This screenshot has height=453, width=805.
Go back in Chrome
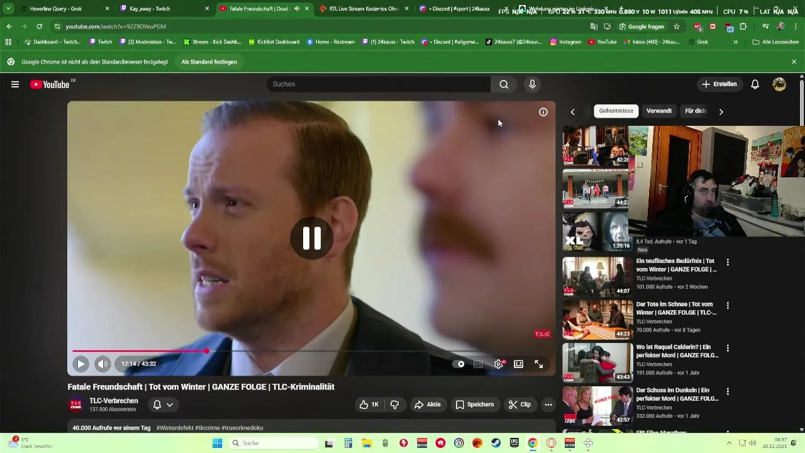point(9,26)
